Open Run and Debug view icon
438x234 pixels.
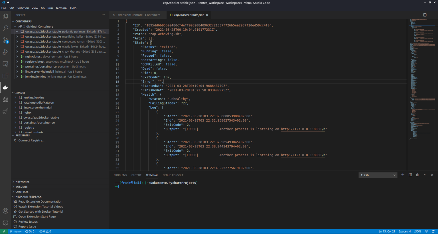pyautogui.click(x=5, y=52)
